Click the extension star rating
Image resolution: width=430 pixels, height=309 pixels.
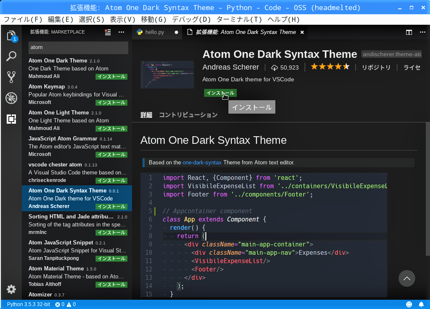[x=330, y=67]
